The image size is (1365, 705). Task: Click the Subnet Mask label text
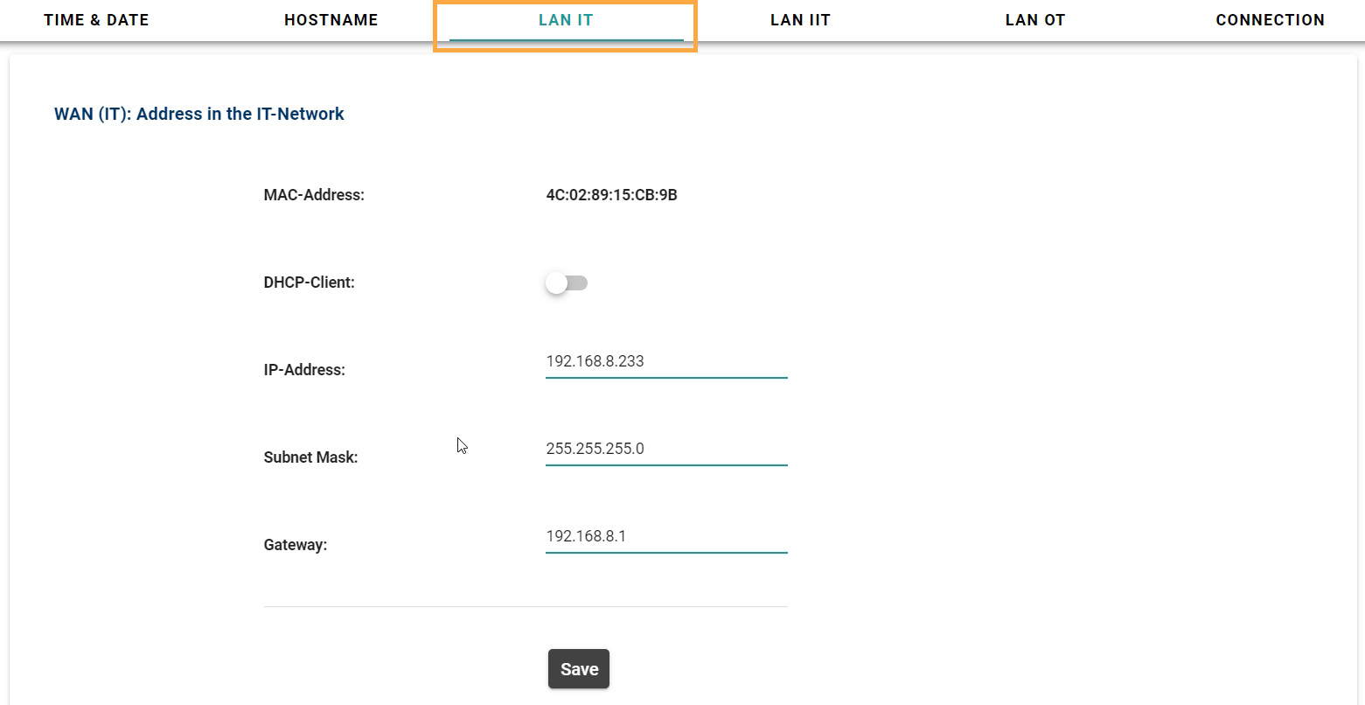pyautogui.click(x=310, y=457)
